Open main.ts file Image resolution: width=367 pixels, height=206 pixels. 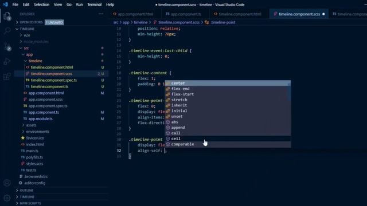click(32, 151)
